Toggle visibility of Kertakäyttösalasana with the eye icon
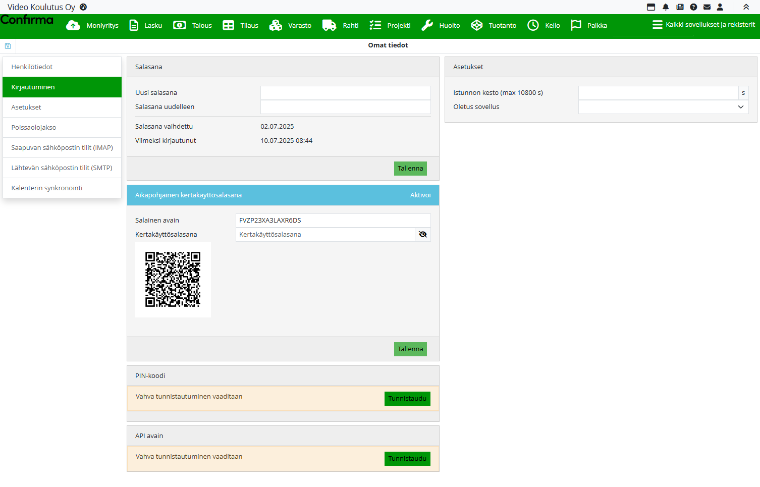 (423, 235)
